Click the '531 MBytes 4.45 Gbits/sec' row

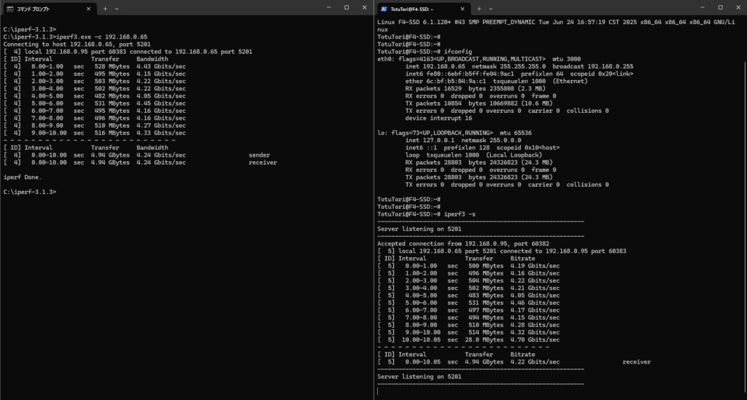[94, 103]
